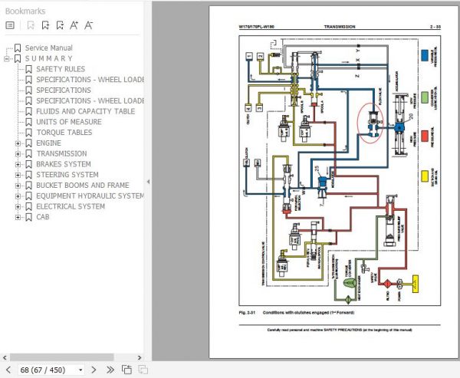Open the Service Manual bookmark

point(49,48)
